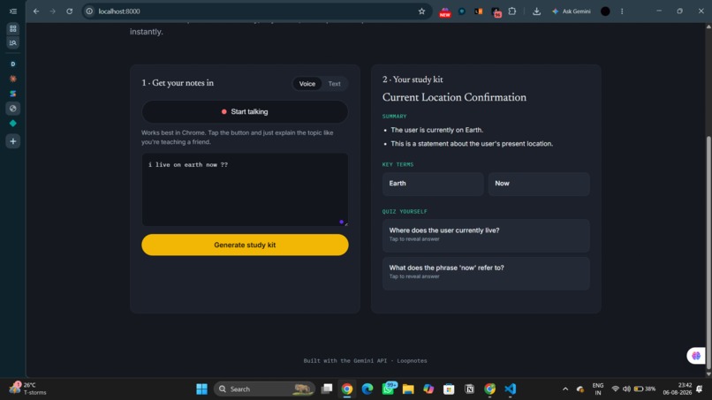
Task: Open the weather widget showing 26°C
Action: [x=28, y=389]
